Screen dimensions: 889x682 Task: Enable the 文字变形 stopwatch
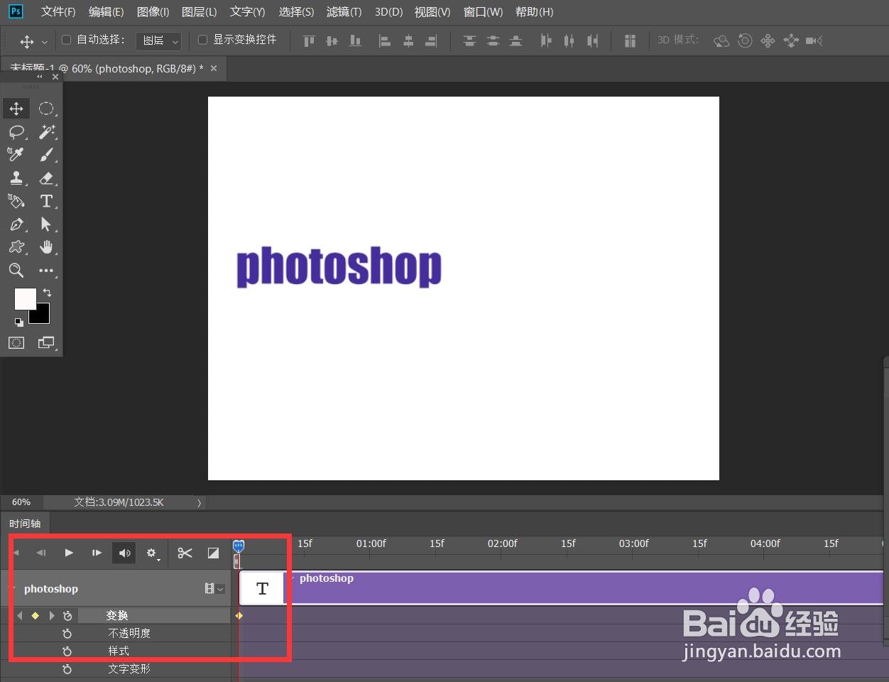click(67, 669)
